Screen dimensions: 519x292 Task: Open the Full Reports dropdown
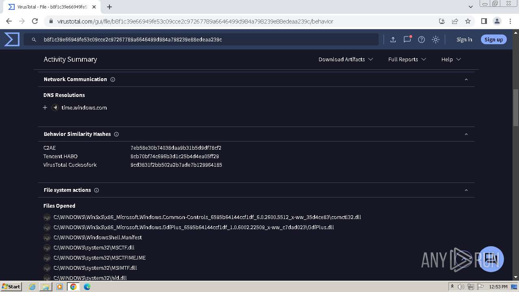(407, 59)
